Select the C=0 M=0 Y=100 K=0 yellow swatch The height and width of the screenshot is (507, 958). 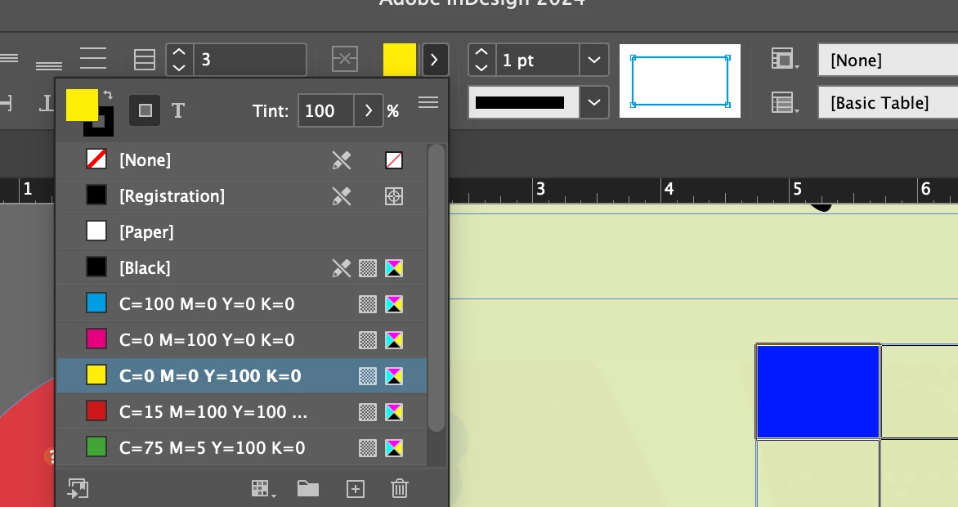[x=241, y=375]
